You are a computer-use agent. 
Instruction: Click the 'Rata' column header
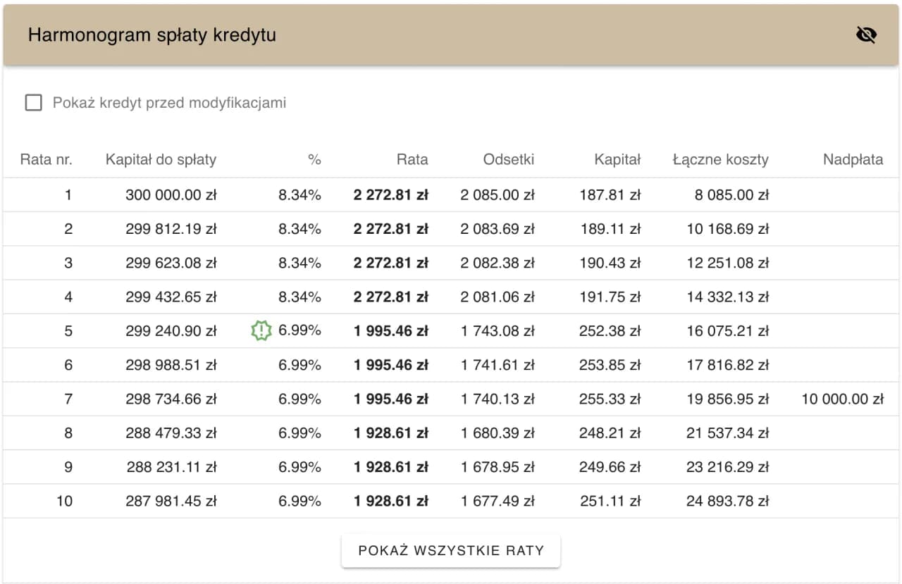click(412, 159)
